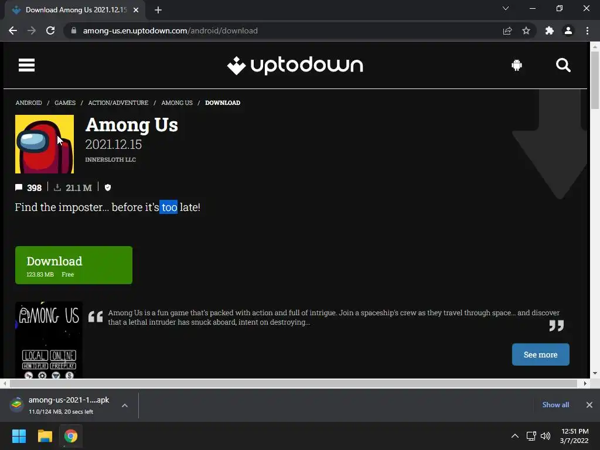Click the version text 2021.12.15
Image resolution: width=600 pixels, height=450 pixels.
click(113, 144)
